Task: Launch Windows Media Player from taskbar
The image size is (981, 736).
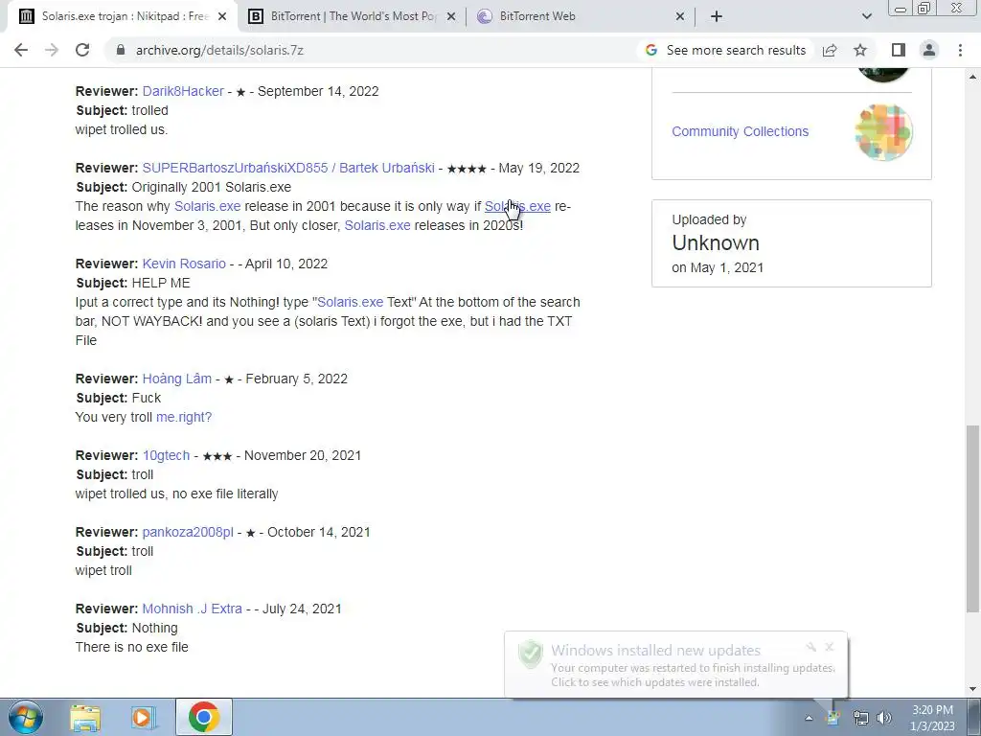Action: pos(144,717)
